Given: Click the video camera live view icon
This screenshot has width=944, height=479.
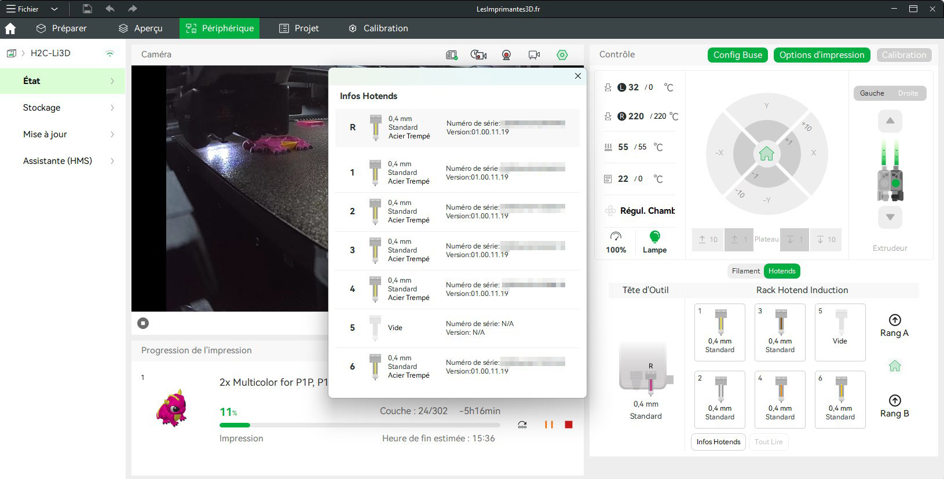Looking at the screenshot, I should click(534, 54).
